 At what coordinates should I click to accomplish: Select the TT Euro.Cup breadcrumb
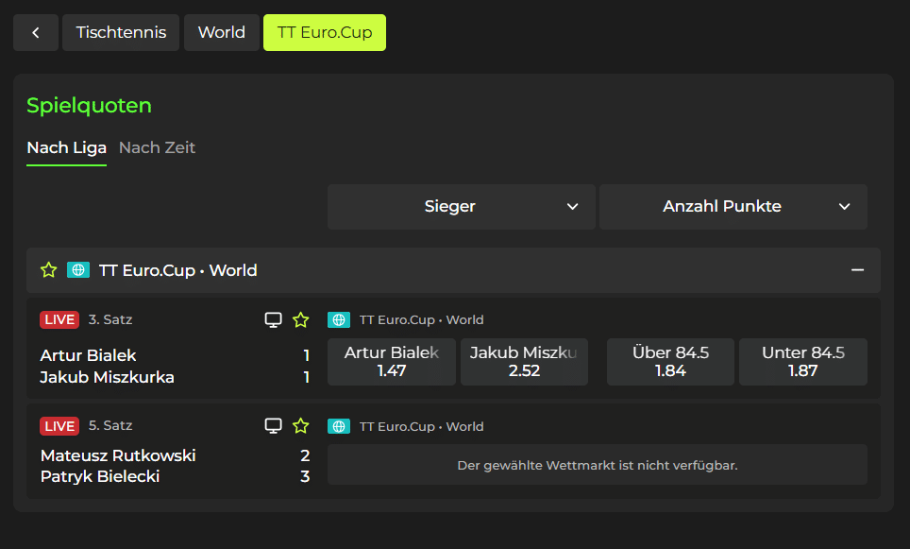click(325, 32)
